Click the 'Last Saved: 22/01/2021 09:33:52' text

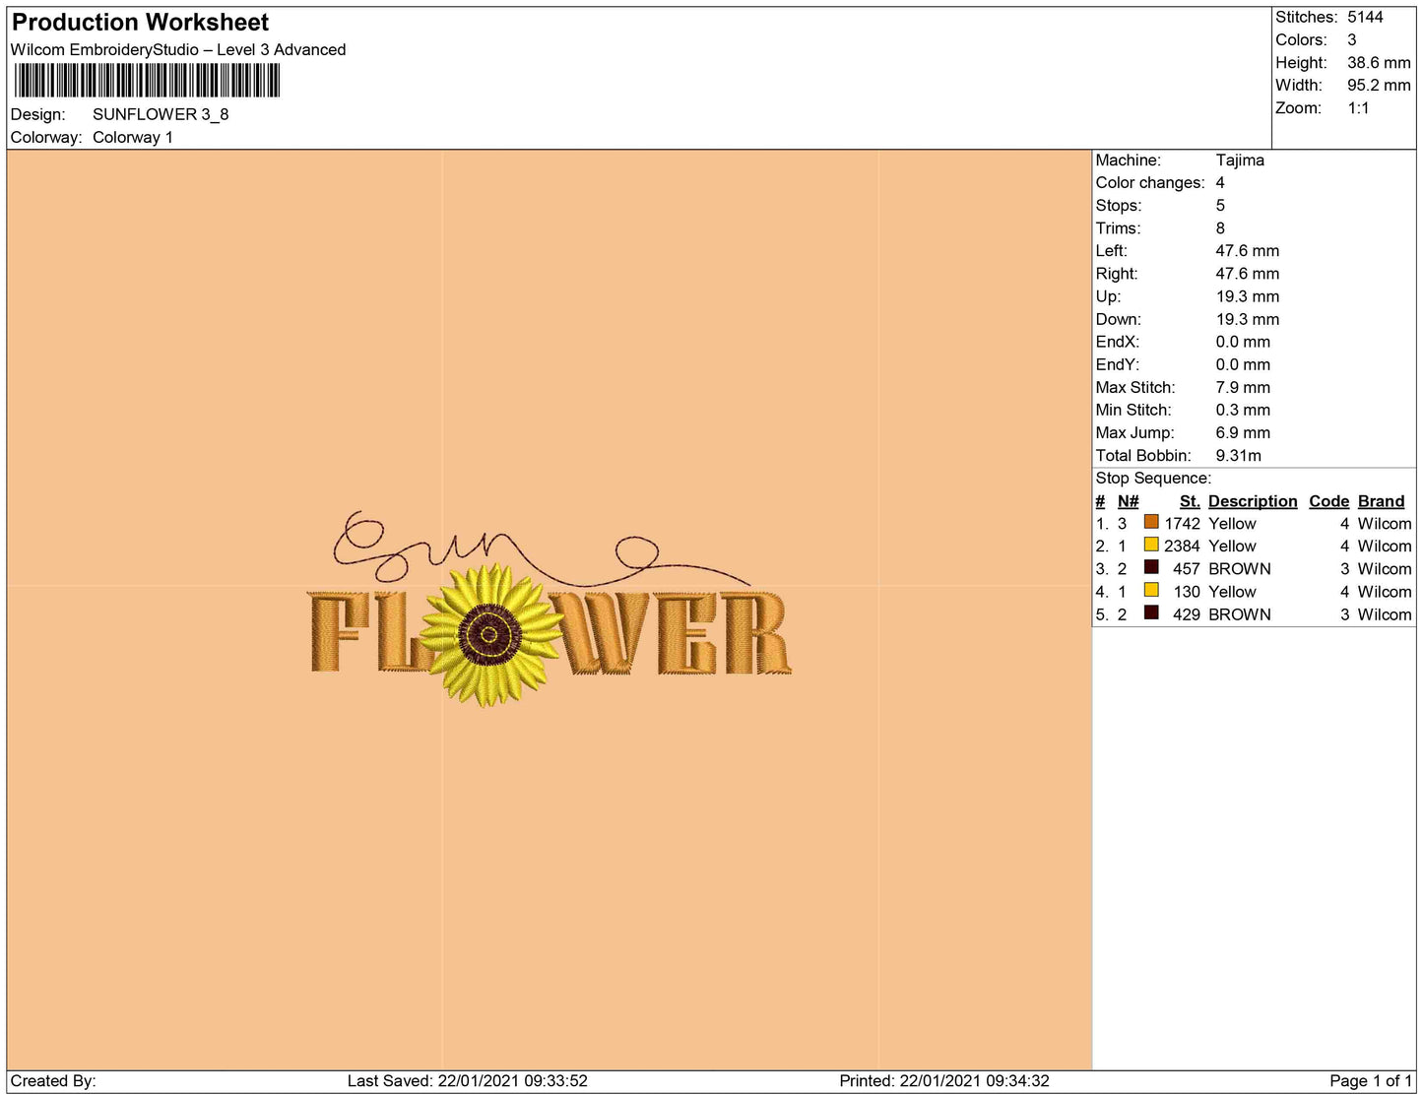[468, 1080]
